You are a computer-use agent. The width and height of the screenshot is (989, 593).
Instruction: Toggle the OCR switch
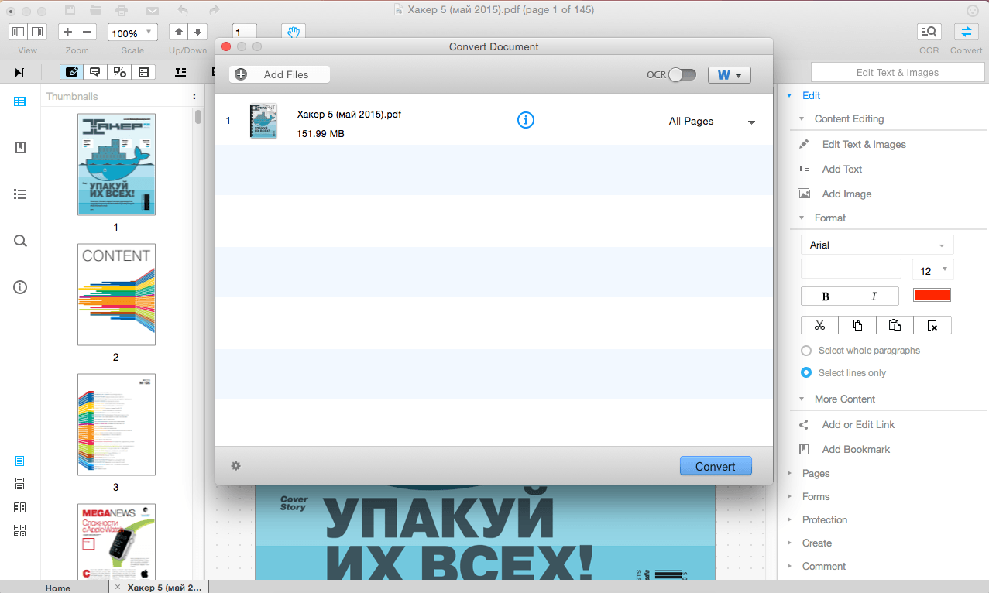click(682, 75)
